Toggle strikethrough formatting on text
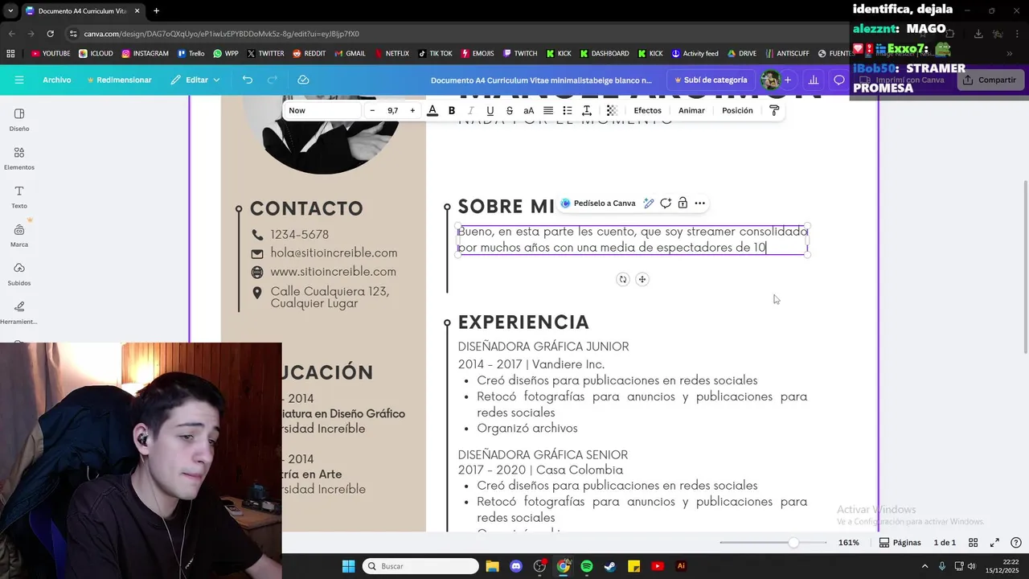This screenshot has height=579, width=1029. click(510, 110)
